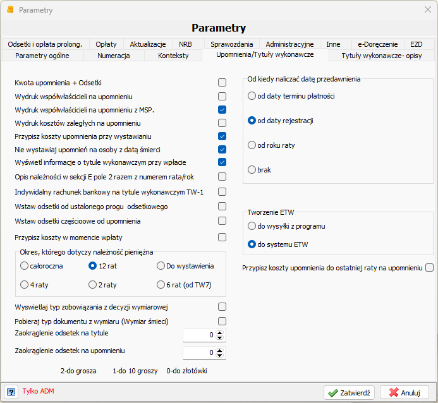This screenshot has height=403, width=438.
Task: Confirm settings with Zatwierdź button
Action: [x=349, y=393]
